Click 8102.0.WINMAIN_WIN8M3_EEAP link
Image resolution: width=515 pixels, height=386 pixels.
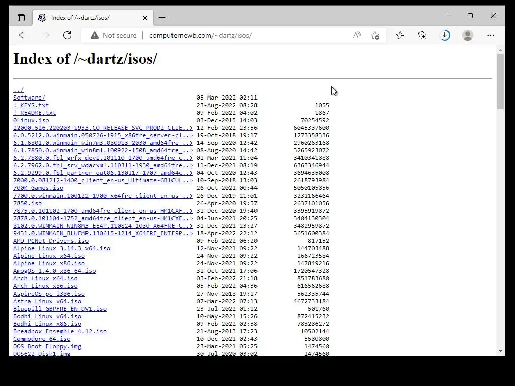click(103, 226)
